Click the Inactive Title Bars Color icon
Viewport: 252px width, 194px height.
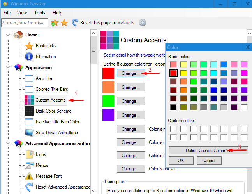[29, 122]
